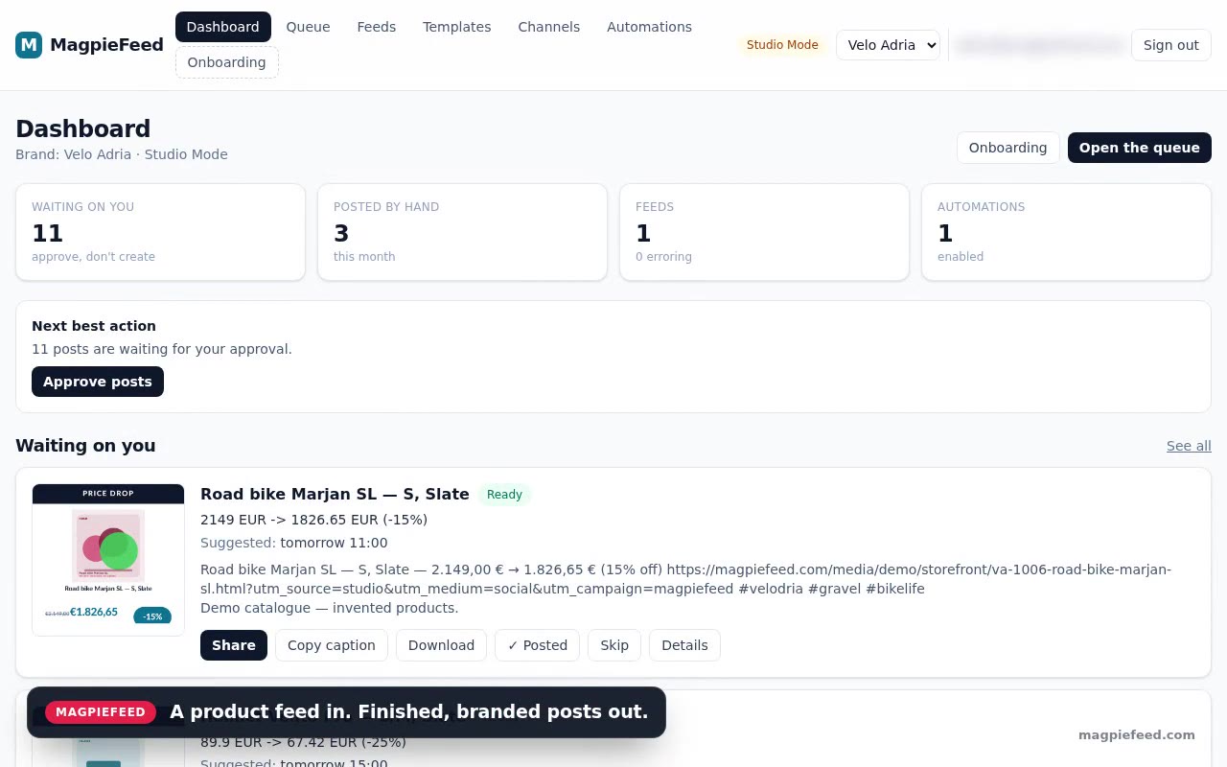Download the Road bike post image
Screen dimensions: 1227x767
pos(441,645)
